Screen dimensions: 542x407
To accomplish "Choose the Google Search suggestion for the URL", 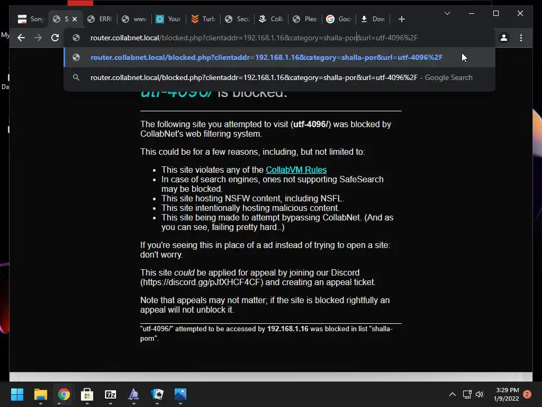I will point(279,77).
